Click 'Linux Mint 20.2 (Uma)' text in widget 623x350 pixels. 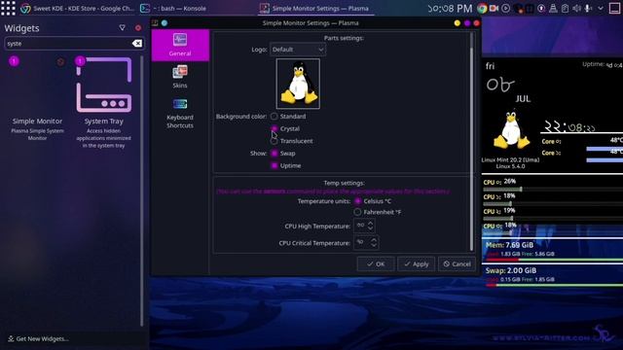tap(510, 159)
